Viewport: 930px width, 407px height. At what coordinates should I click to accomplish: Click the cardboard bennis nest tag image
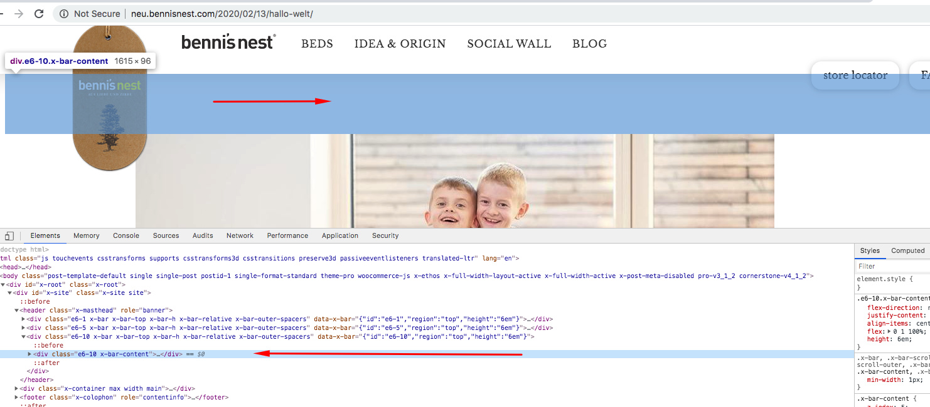coord(110,98)
